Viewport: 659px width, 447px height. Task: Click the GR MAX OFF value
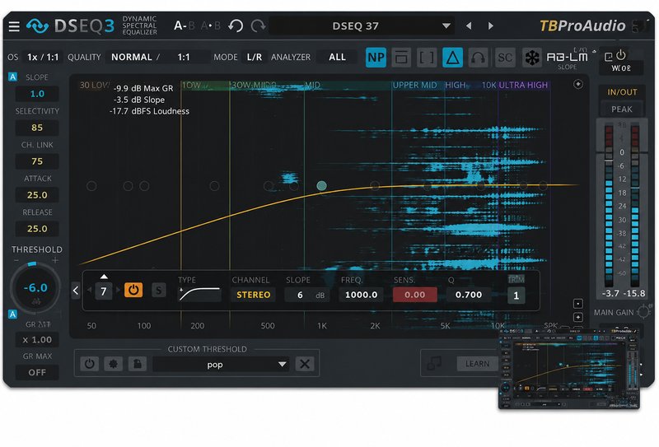(x=37, y=373)
